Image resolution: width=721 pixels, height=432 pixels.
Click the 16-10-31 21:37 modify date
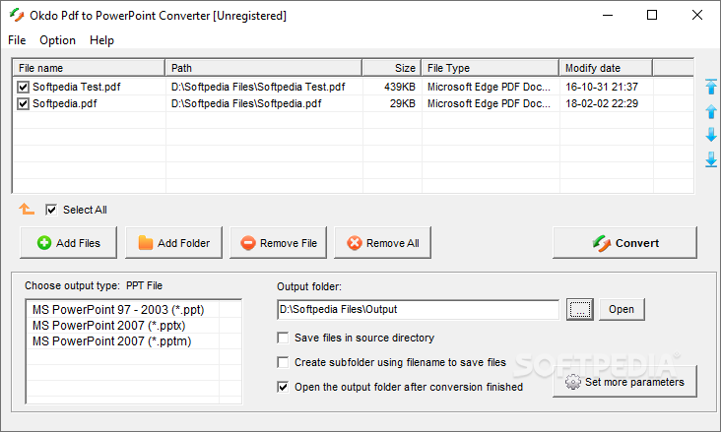pyautogui.click(x=602, y=87)
